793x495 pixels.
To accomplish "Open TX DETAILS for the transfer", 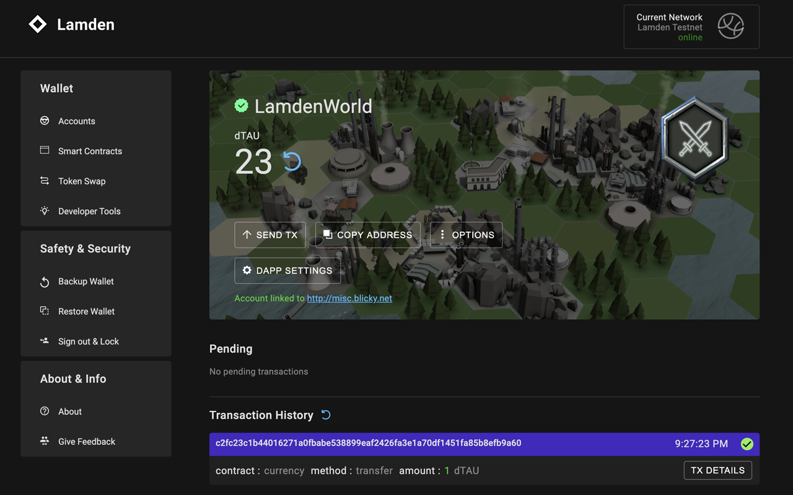I will [717, 470].
